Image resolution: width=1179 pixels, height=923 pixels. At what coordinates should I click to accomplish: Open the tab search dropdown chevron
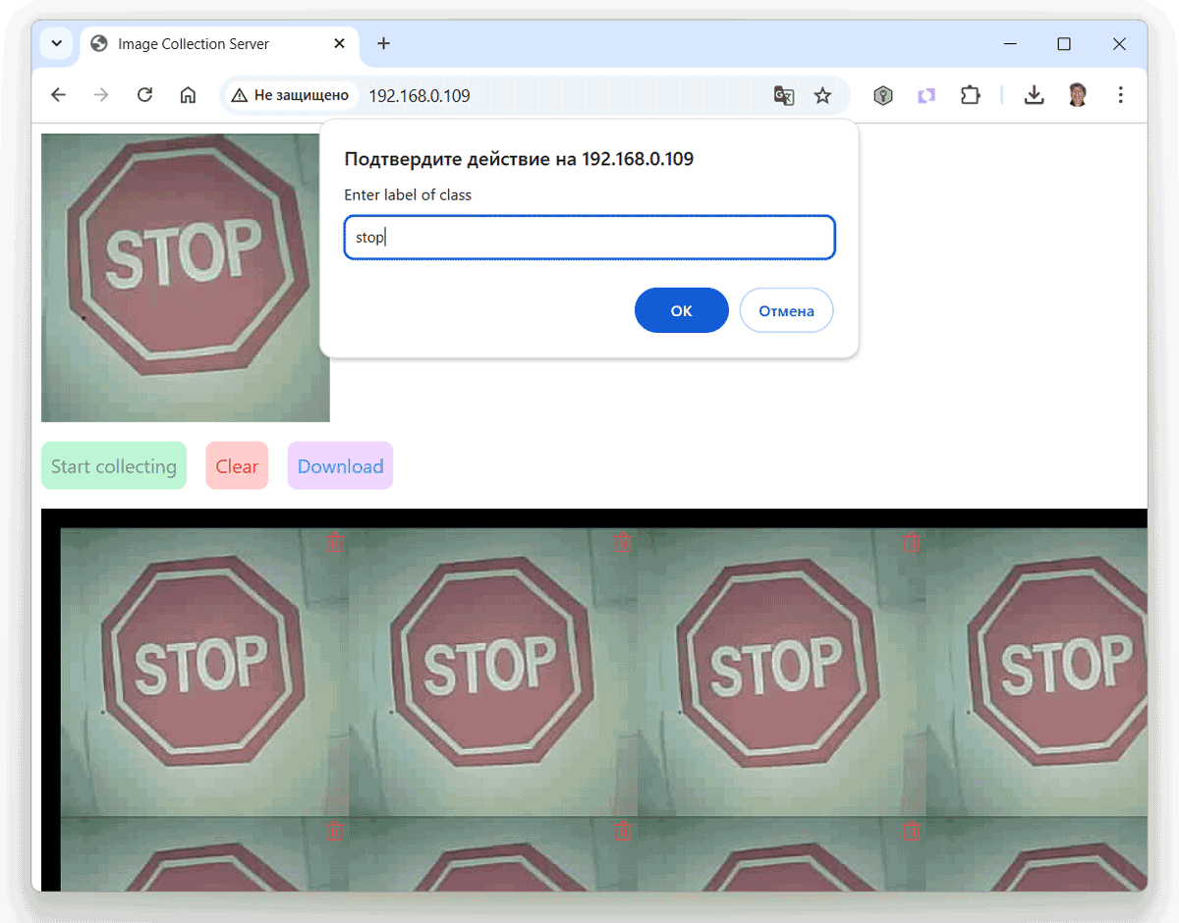(x=56, y=44)
